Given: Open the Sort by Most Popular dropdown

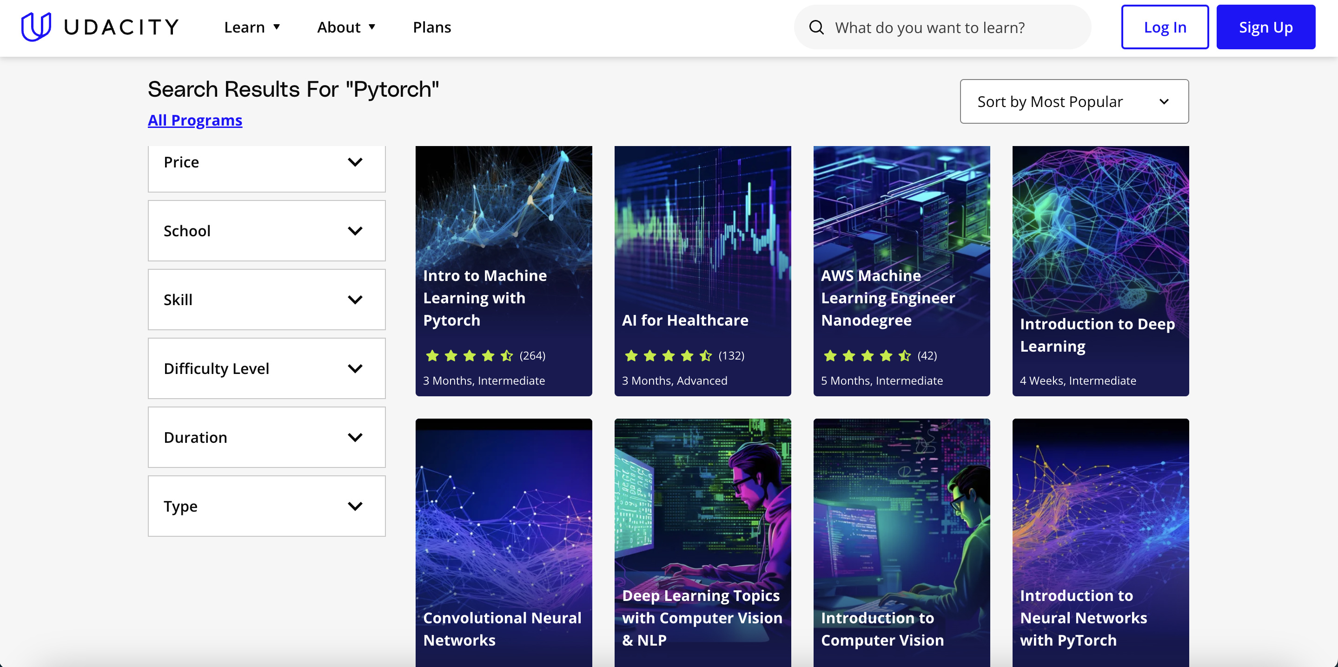Looking at the screenshot, I should point(1074,101).
